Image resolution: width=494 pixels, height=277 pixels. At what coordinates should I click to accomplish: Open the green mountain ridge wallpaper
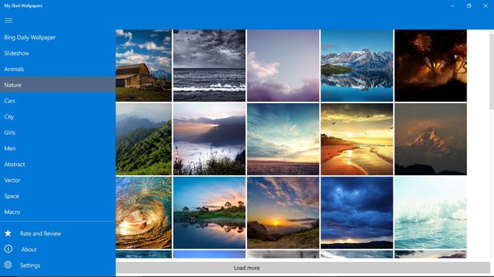144,139
